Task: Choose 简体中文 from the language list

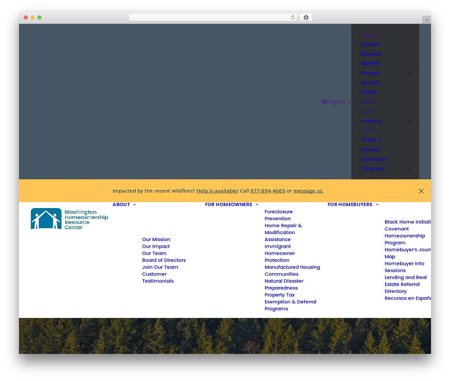Action: [370, 64]
